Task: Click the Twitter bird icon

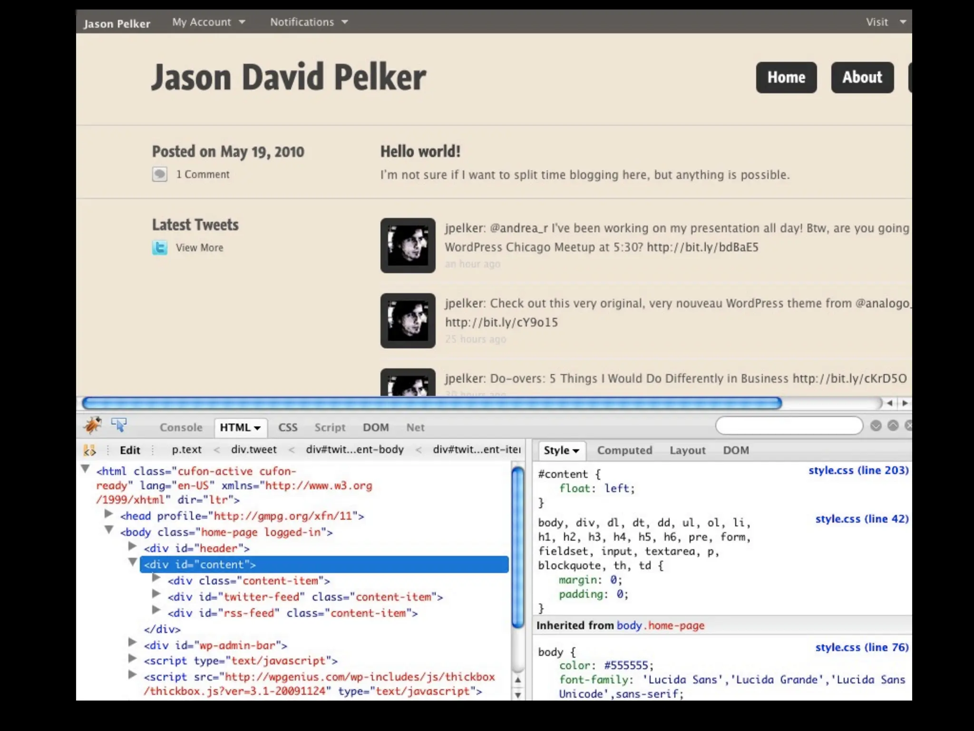Action: [160, 247]
